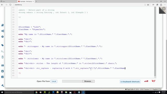Viewport: 167px width, 94px height.
Task: Click the taskbar clock
Action: (x=164, y=92)
